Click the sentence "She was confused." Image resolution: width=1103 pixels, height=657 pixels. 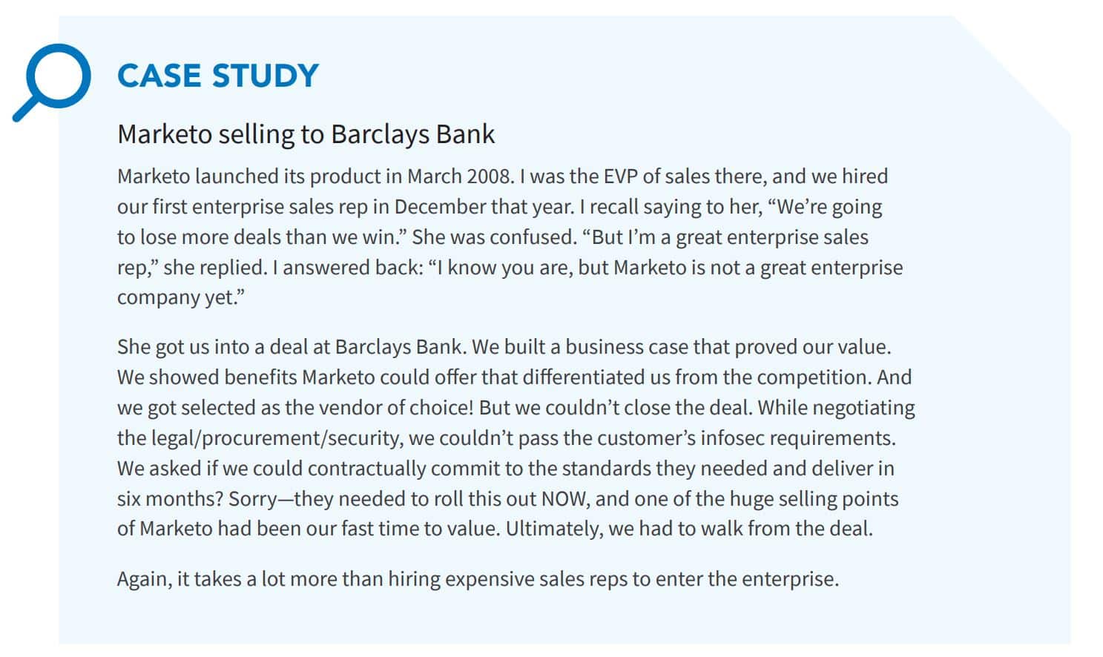494,237
